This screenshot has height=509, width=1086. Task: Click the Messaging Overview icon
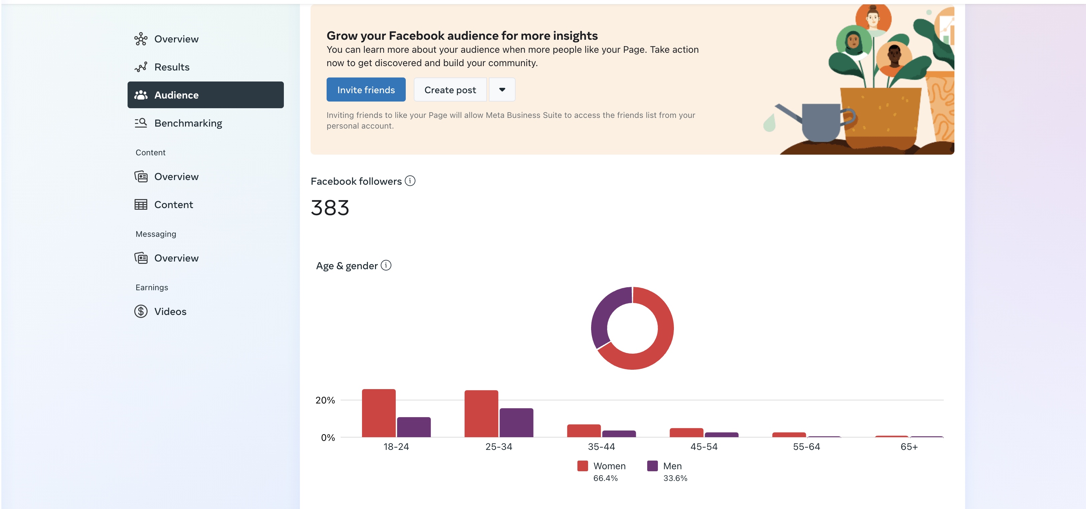pos(141,258)
